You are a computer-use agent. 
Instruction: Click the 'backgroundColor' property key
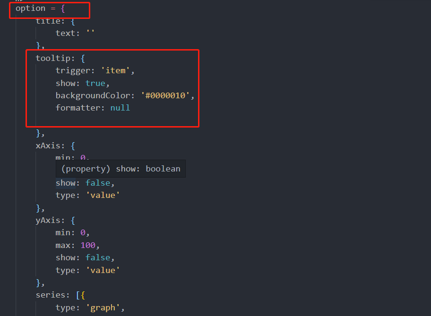point(93,95)
